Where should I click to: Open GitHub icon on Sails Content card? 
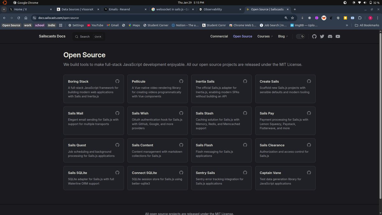(x=181, y=145)
